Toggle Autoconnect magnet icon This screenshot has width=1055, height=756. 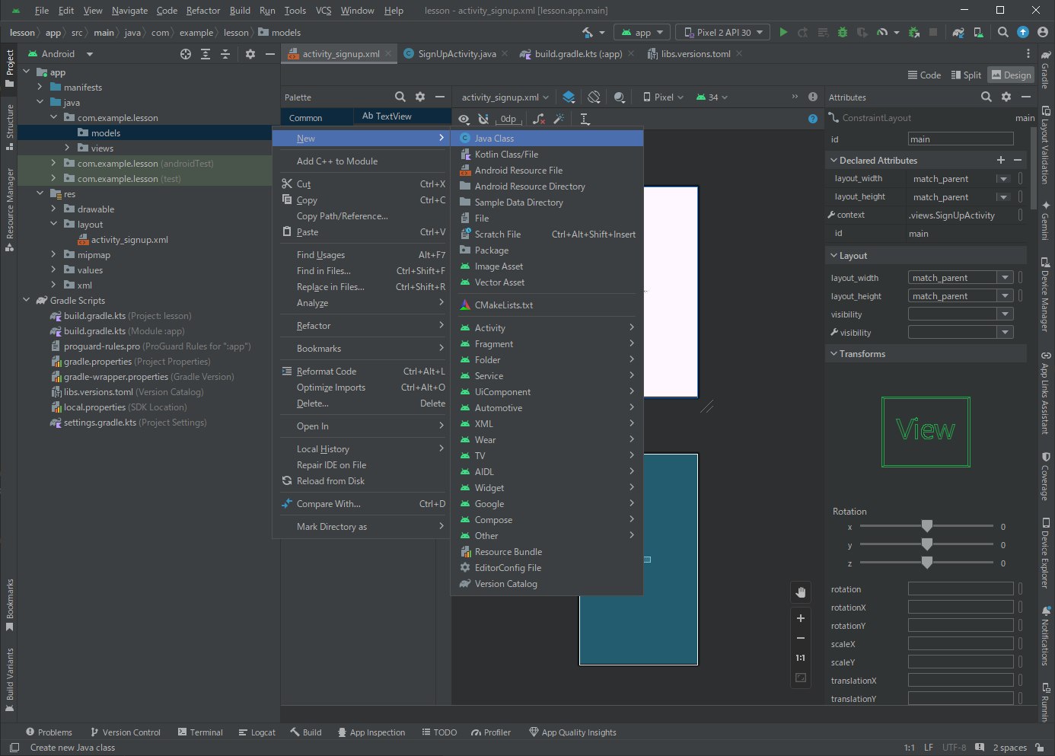483,119
